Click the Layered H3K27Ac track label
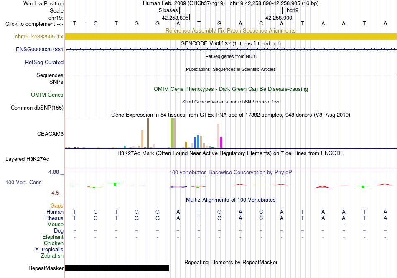The height and width of the screenshot is (278, 397). click(27, 159)
